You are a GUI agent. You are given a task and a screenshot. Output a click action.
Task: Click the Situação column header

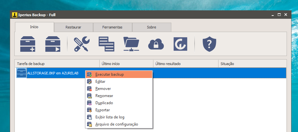pos(253,64)
